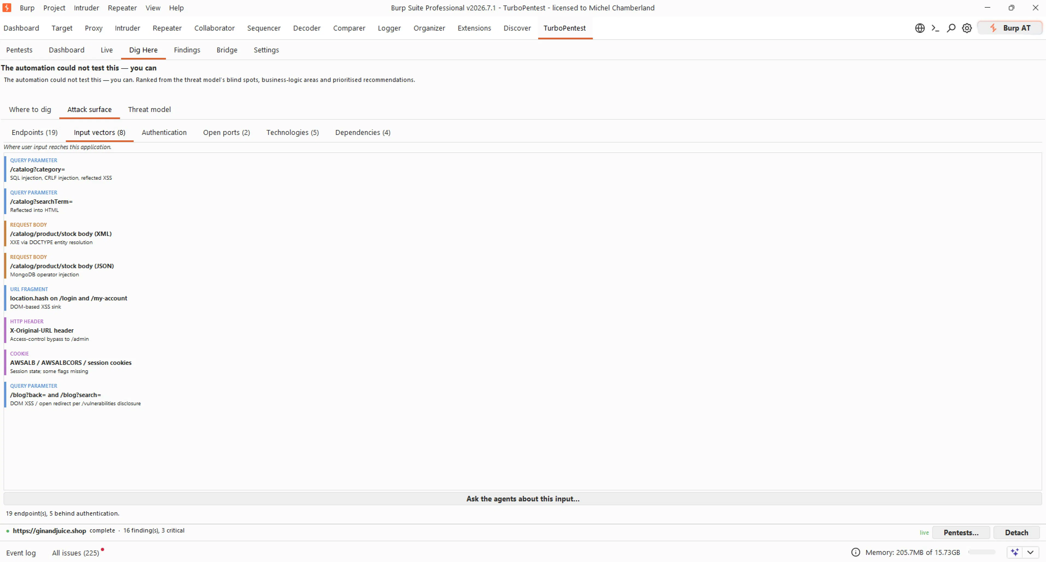1046x562 pixels.
Task: Open the TurboPentest Settings sub-tab
Action: [266, 50]
